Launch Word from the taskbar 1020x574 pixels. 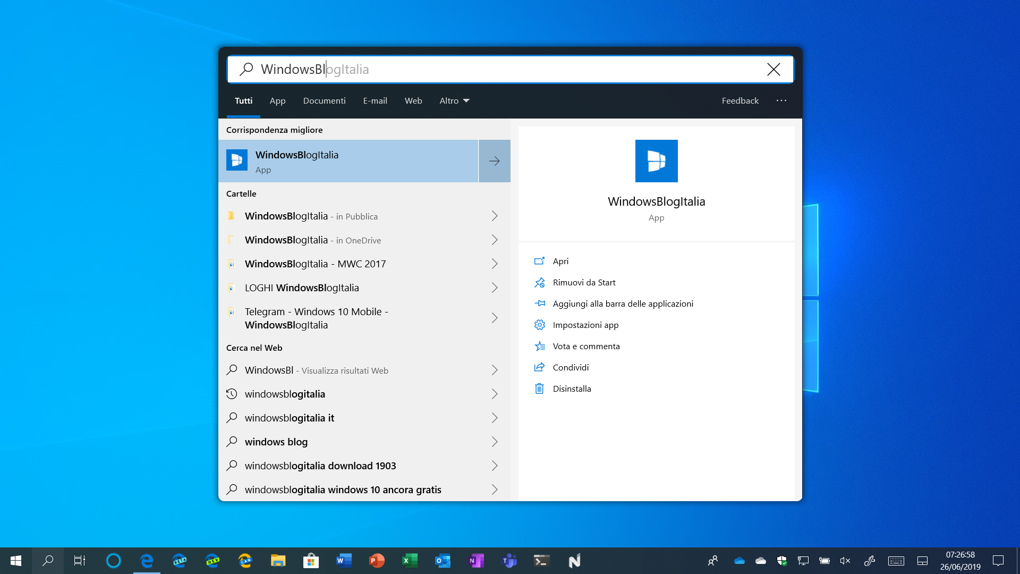[344, 561]
